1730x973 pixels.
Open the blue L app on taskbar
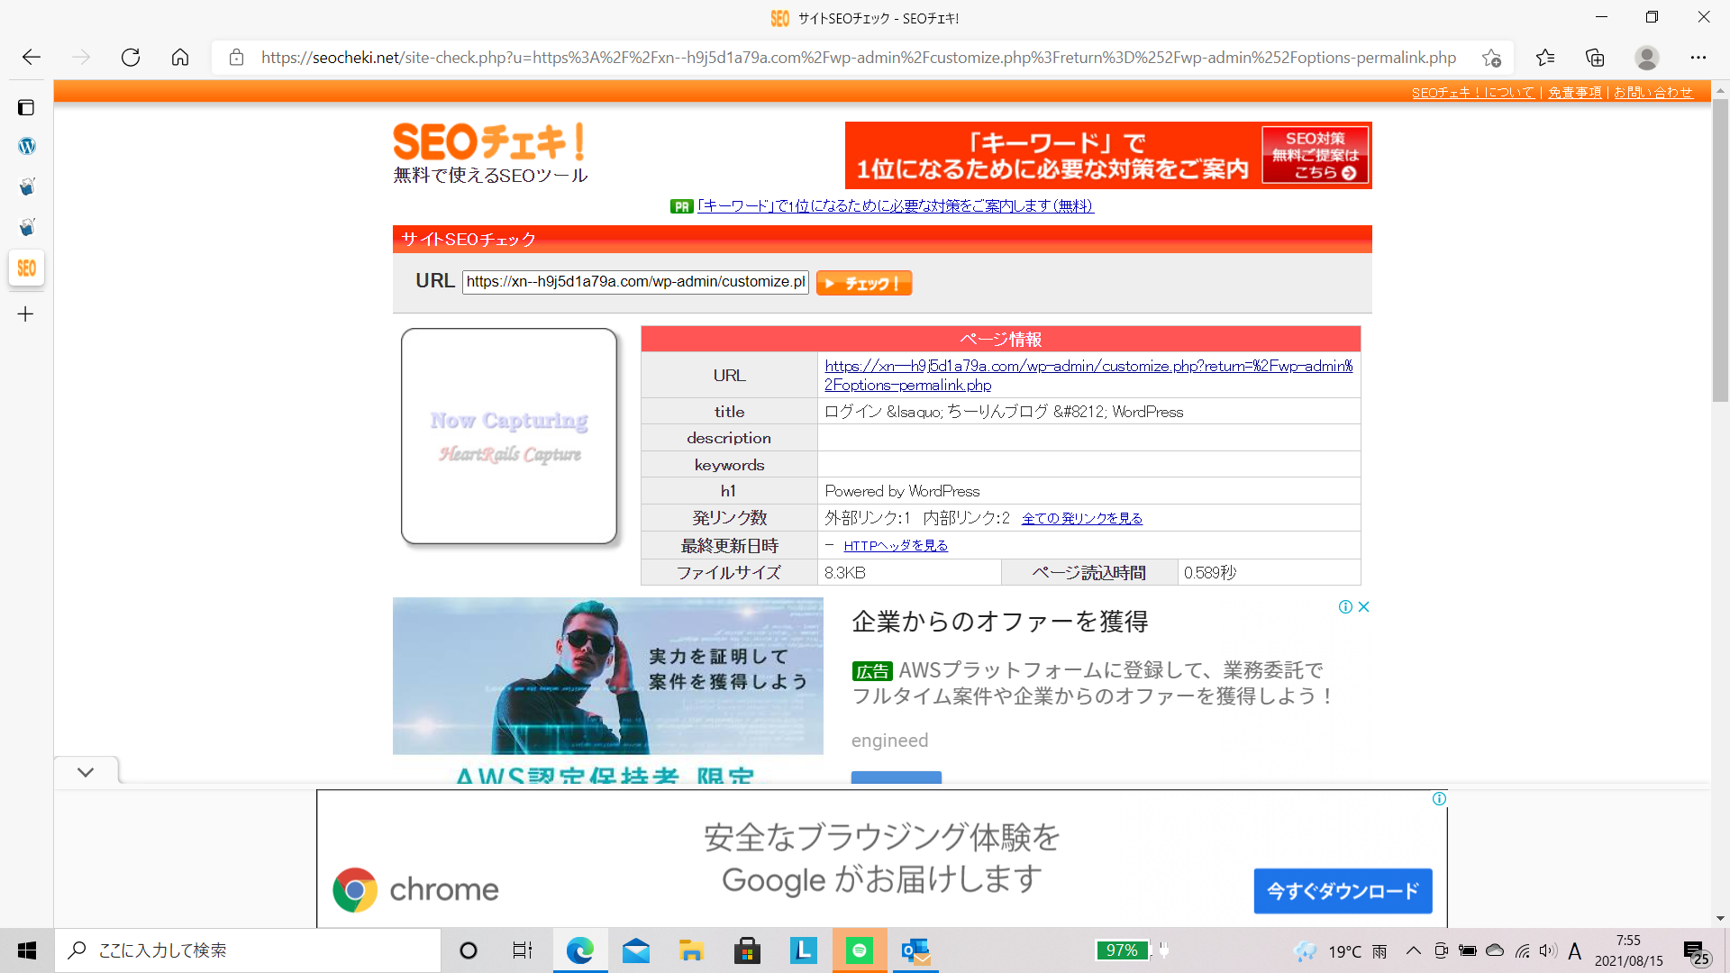pos(803,950)
